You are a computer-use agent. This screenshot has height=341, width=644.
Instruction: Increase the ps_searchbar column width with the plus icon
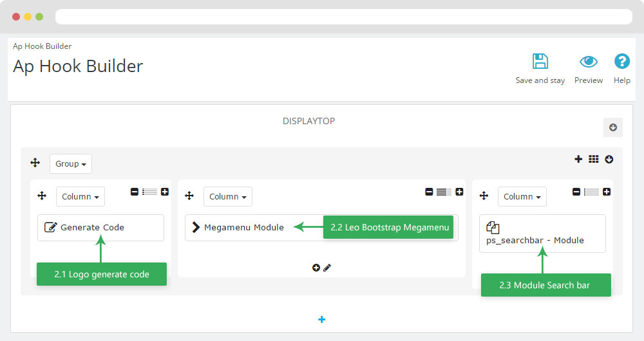coord(606,192)
